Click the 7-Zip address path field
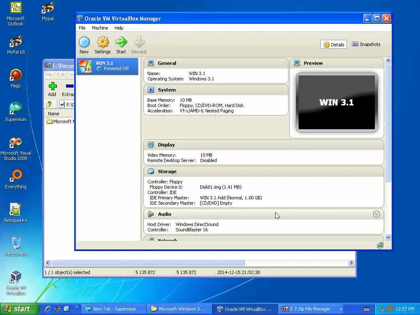This screenshot has height=315, width=420. [66, 105]
